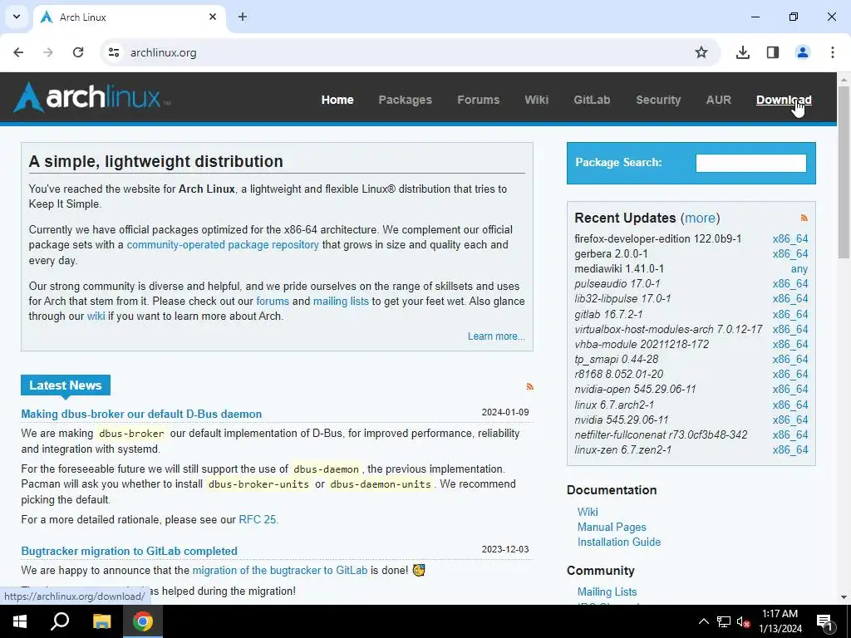Open the Home nav item
Viewport: 851px width, 638px height.
point(337,100)
